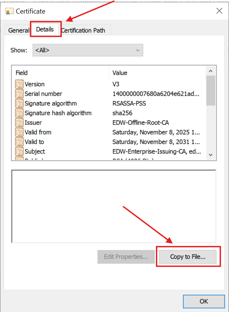The image size is (229, 312).
Task: Click the Version field icon
Action: [19, 84]
